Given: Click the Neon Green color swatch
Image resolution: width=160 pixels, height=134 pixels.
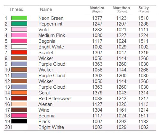Looking at the screenshot, I should point(19,18).
